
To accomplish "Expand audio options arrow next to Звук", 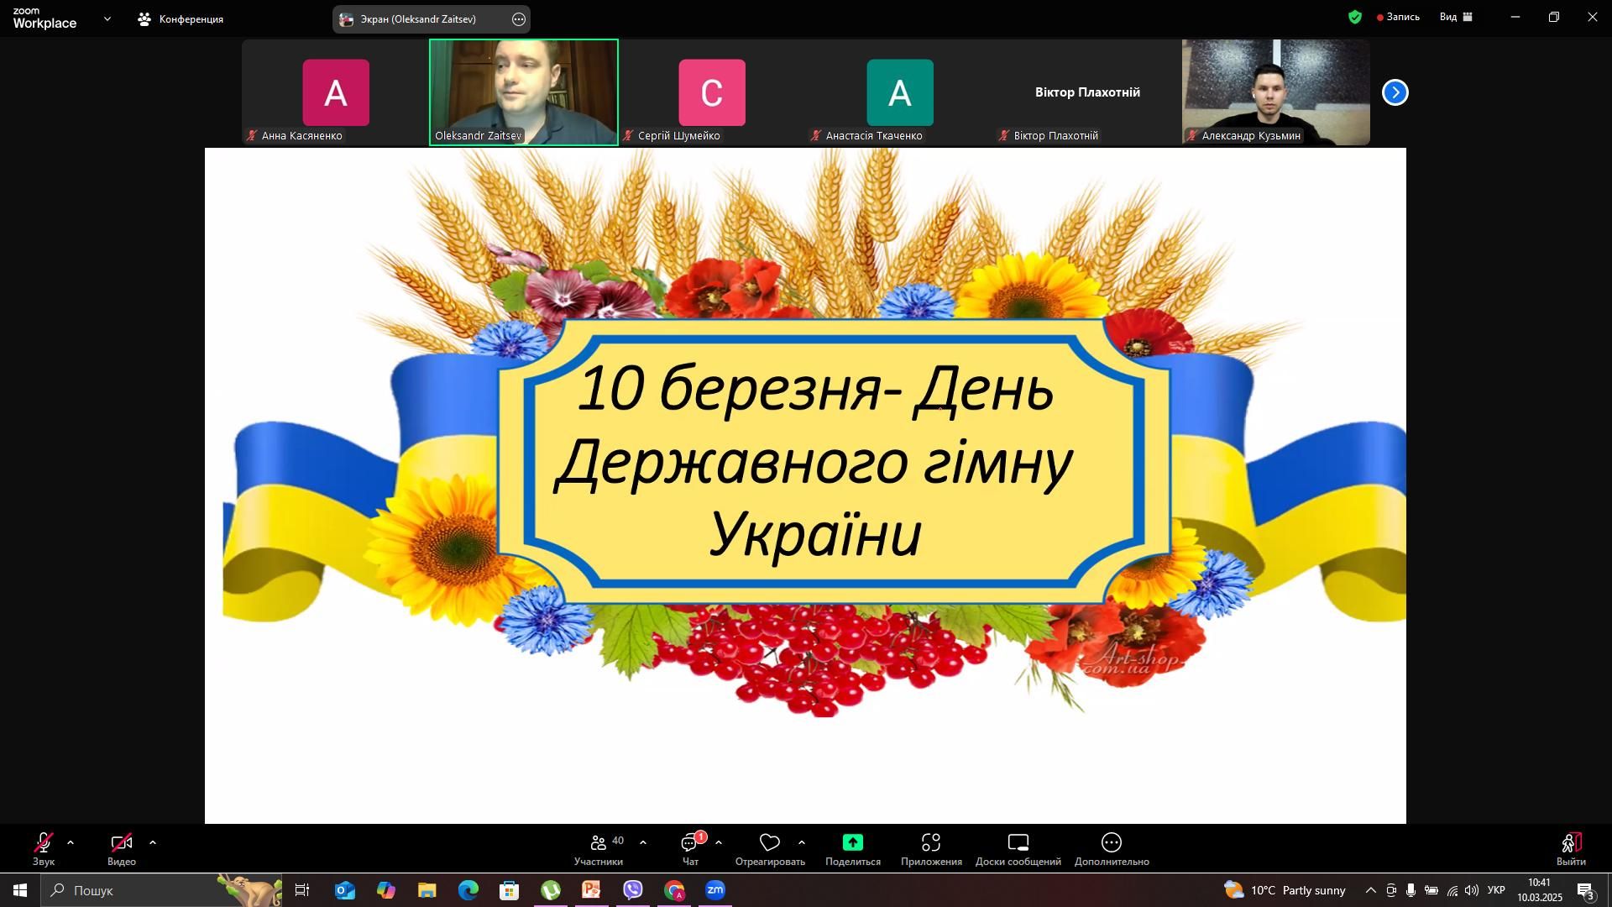I will 71,842.
